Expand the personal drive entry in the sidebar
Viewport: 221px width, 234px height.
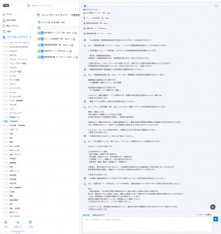click(x=16, y=26)
